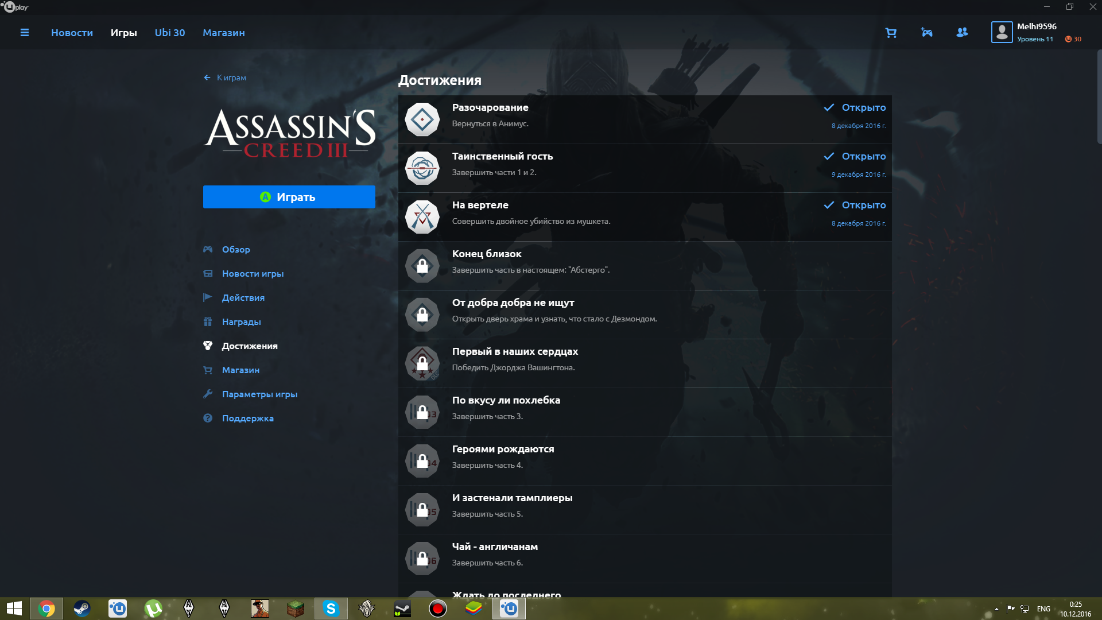Open the Новости tab
Viewport: 1102px width, 620px height.
tap(72, 33)
